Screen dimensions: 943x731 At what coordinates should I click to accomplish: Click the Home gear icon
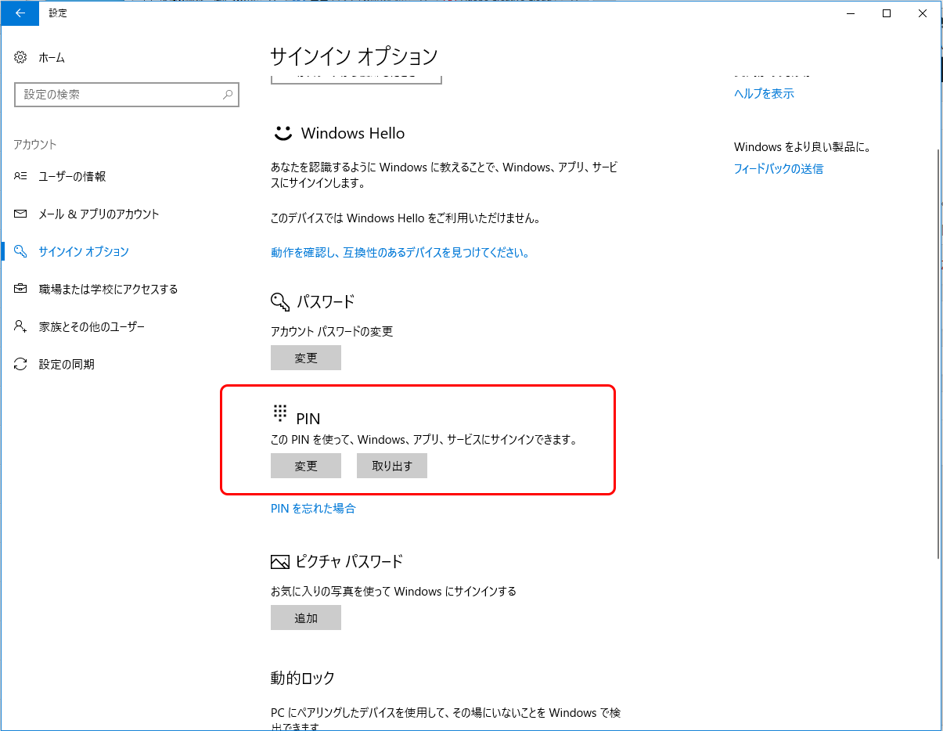coord(21,57)
